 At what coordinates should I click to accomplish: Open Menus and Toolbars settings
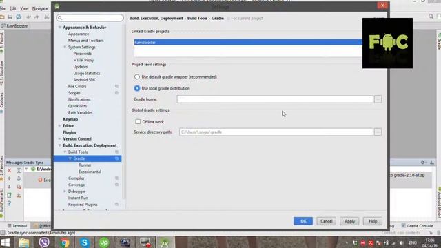point(85,41)
